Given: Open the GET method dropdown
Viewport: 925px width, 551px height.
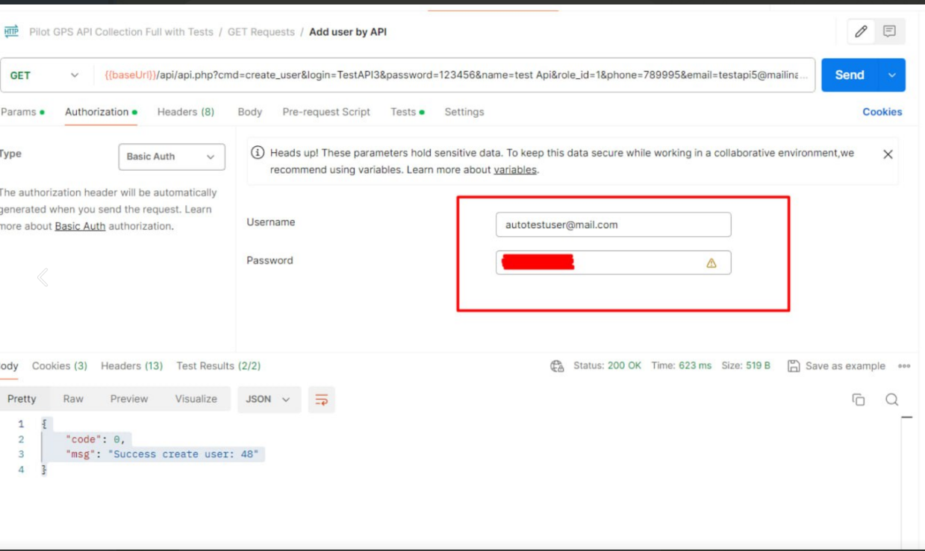Looking at the screenshot, I should coord(45,75).
